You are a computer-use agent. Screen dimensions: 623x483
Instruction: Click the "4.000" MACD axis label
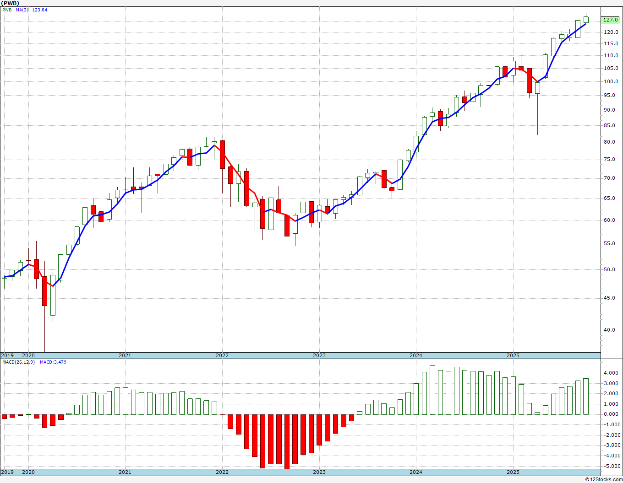tap(611, 373)
